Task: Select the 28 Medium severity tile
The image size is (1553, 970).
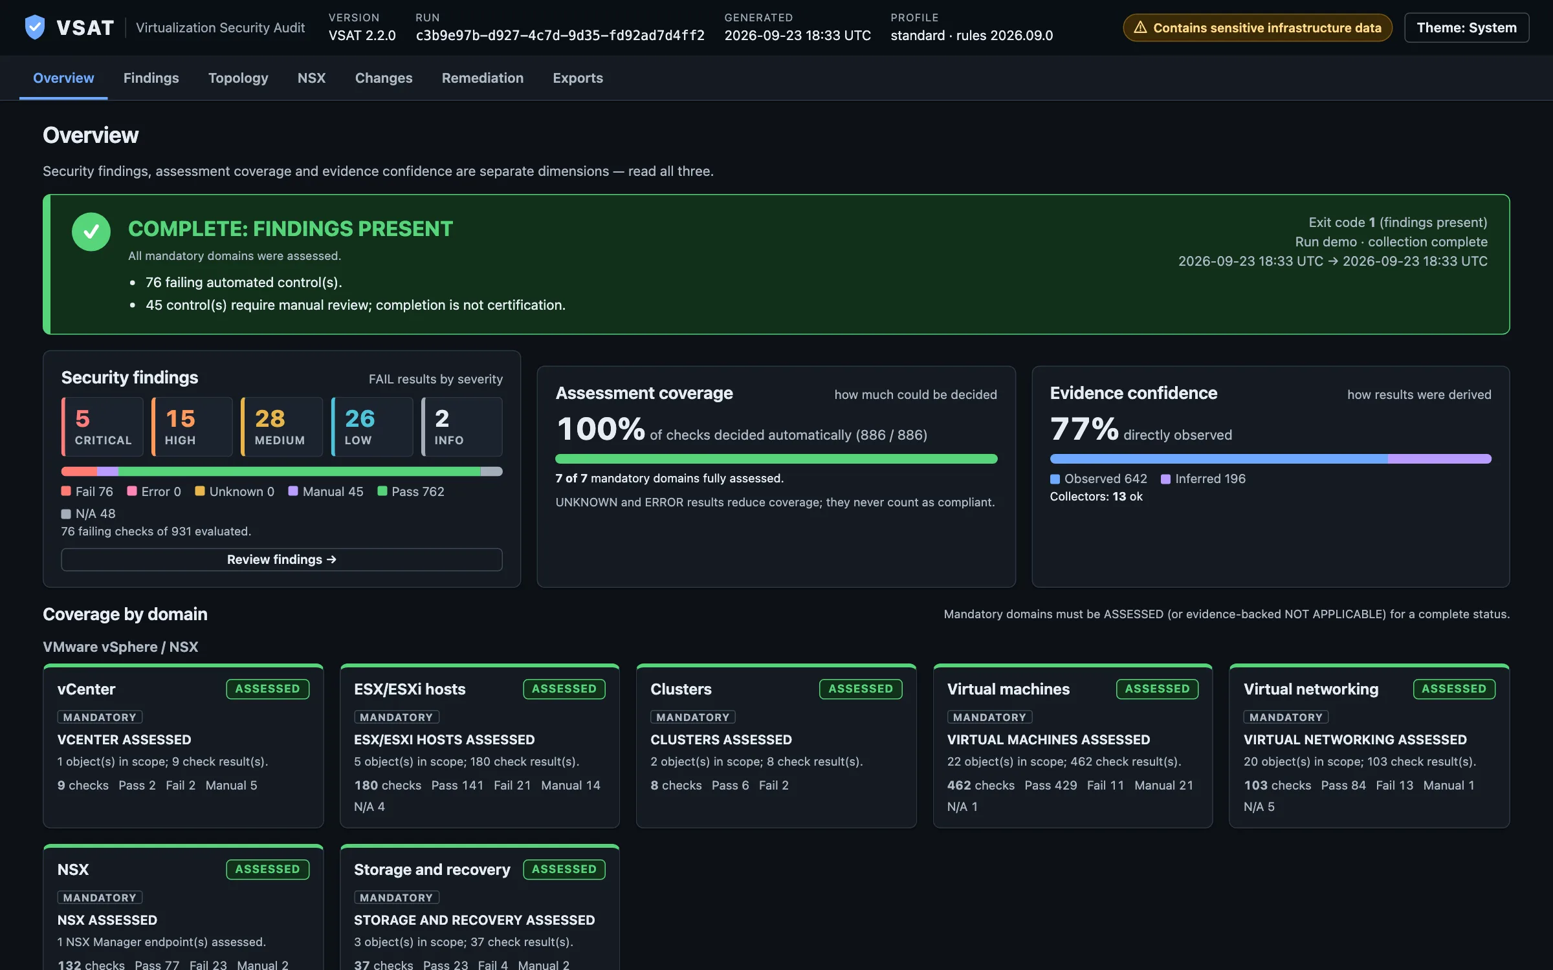Action: [282, 427]
